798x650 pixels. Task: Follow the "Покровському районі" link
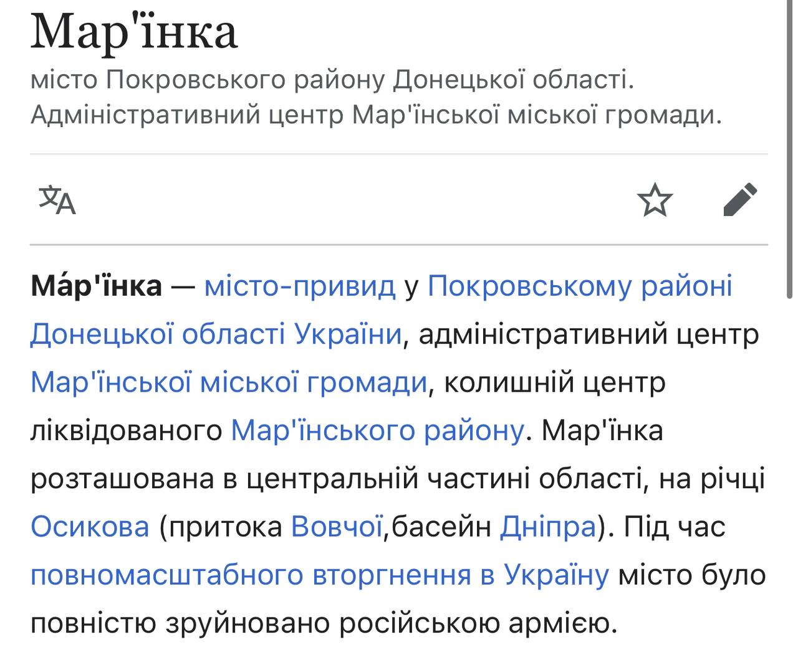tap(580, 286)
